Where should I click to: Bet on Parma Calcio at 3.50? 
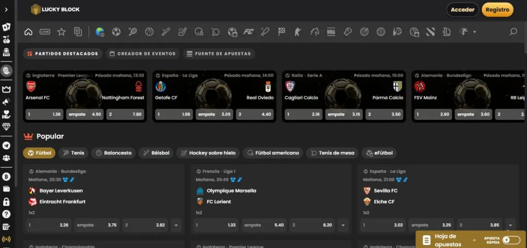pos(384,114)
